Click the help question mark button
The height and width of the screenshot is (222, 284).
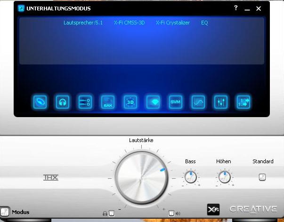(235, 8)
